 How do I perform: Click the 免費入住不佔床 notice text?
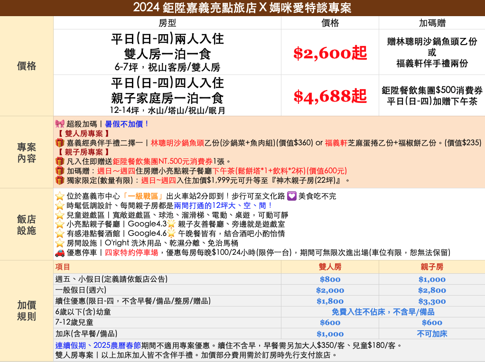(x=382, y=312)
